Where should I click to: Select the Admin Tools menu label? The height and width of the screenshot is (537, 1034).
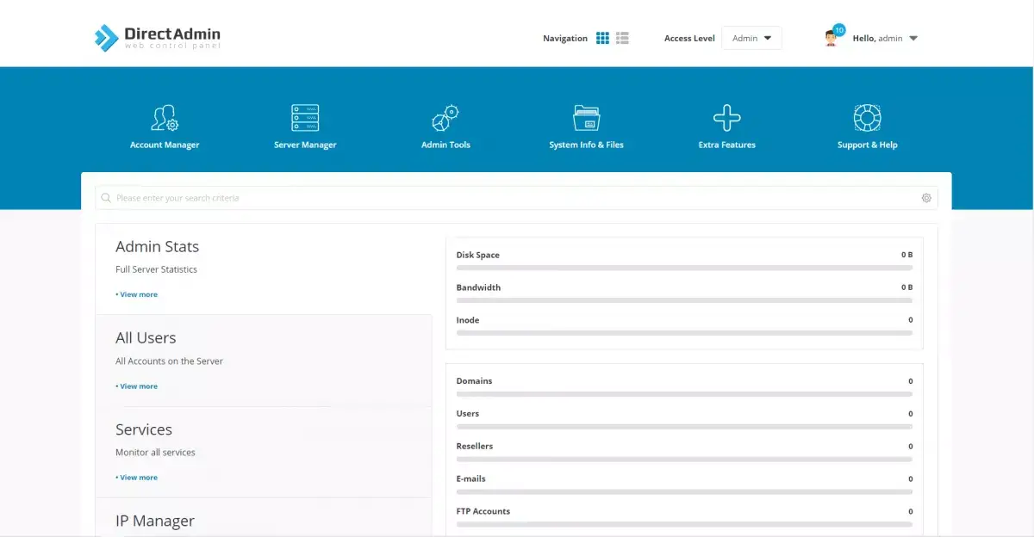(x=445, y=145)
